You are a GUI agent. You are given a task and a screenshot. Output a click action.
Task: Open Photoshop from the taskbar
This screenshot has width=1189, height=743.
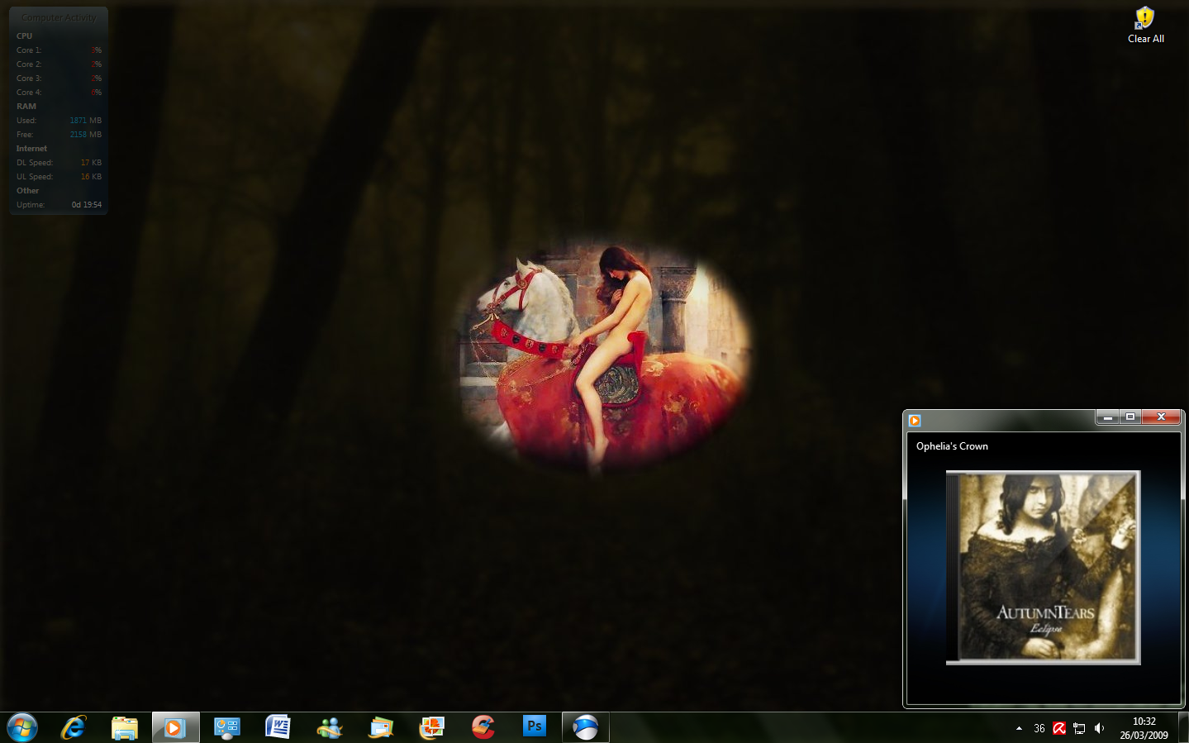tap(535, 726)
